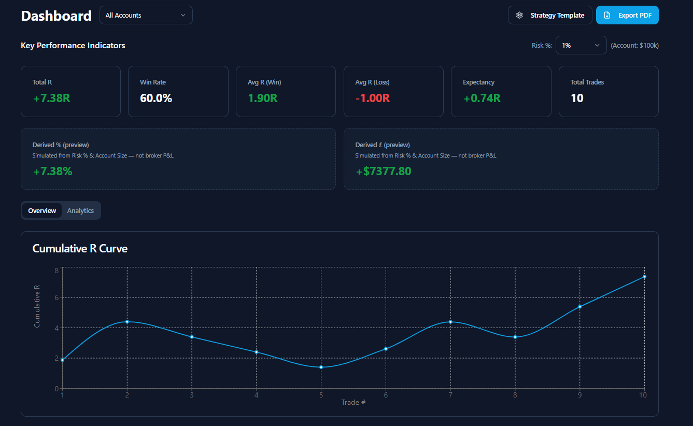Click the Derived % (preview) card title
Viewport: 693px width, 426px height.
[61, 145]
